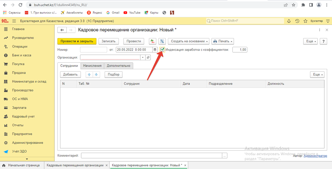Switch to the Начисления tab
Viewport: 332px width, 169px height.
coord(92,65)
